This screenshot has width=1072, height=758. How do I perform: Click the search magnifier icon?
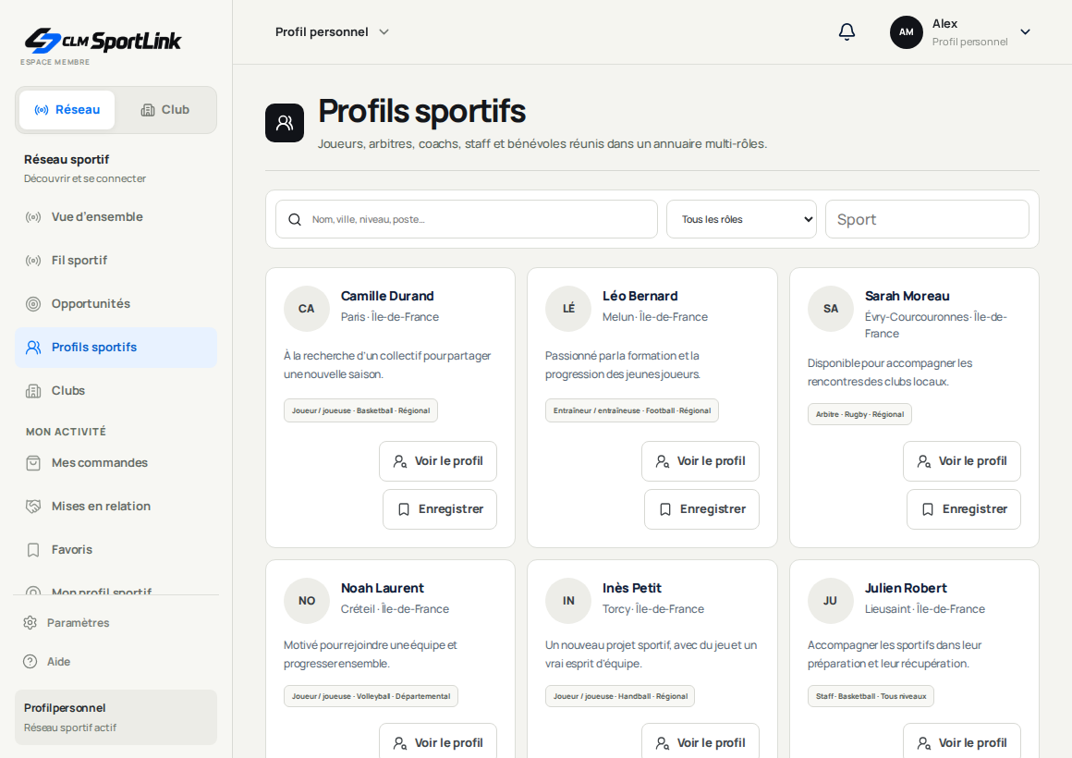point(295,220)
